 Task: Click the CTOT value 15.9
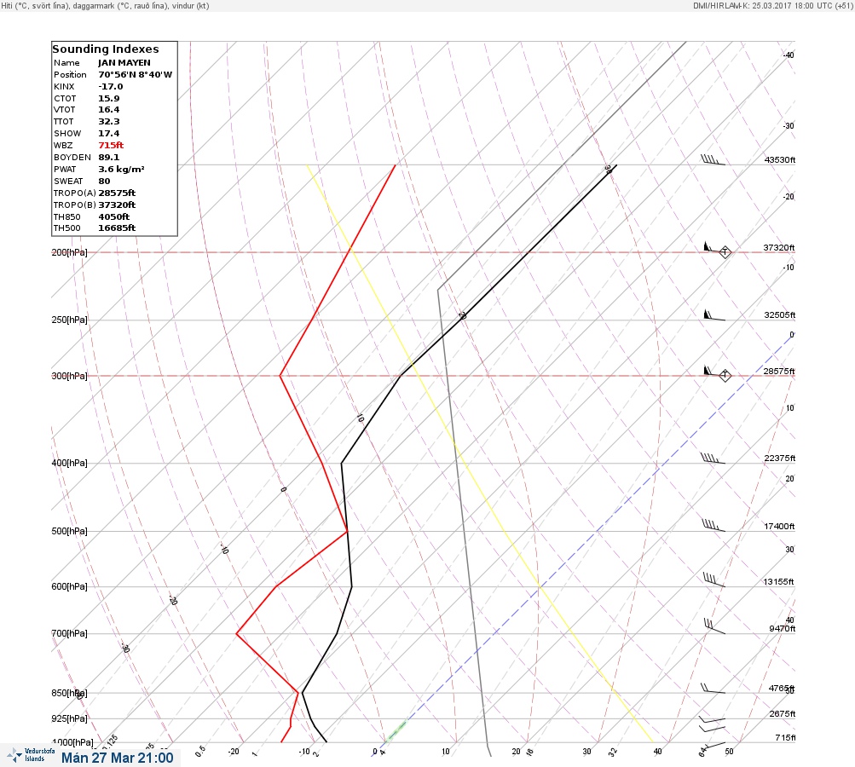109,99
